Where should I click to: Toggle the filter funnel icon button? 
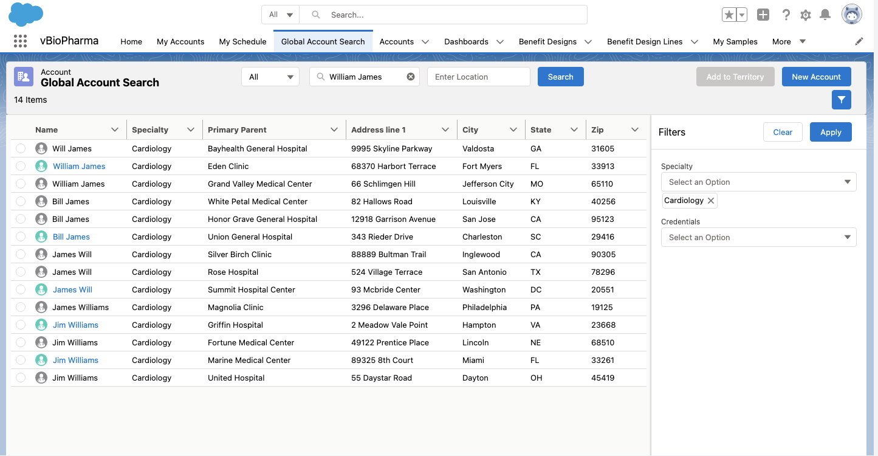click(841, 100)
